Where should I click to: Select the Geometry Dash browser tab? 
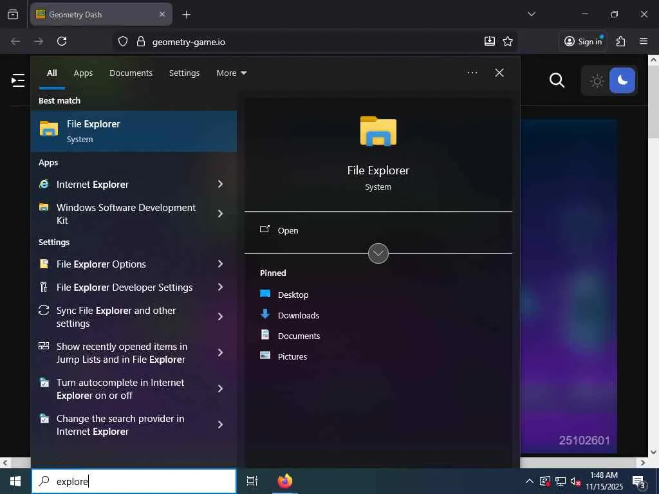click(101, 14)
